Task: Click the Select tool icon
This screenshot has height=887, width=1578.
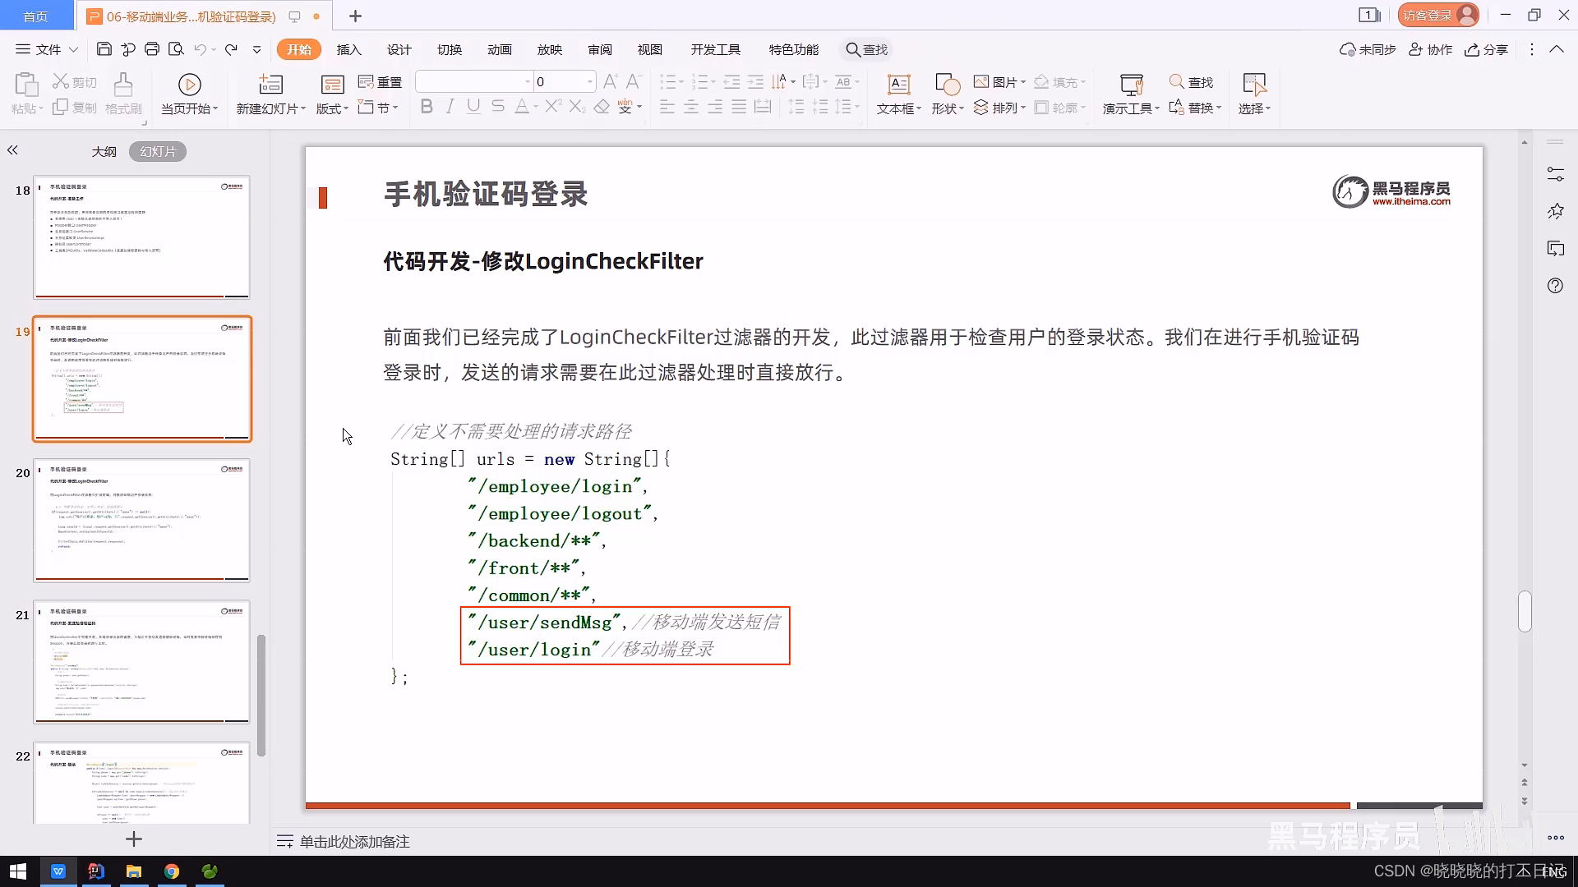Action: 1254,85
